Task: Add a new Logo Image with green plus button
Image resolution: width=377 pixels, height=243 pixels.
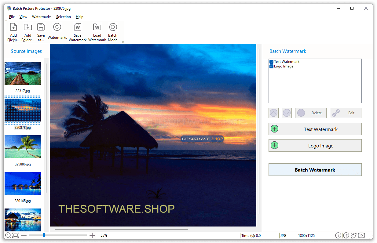Action: [315, 146]
